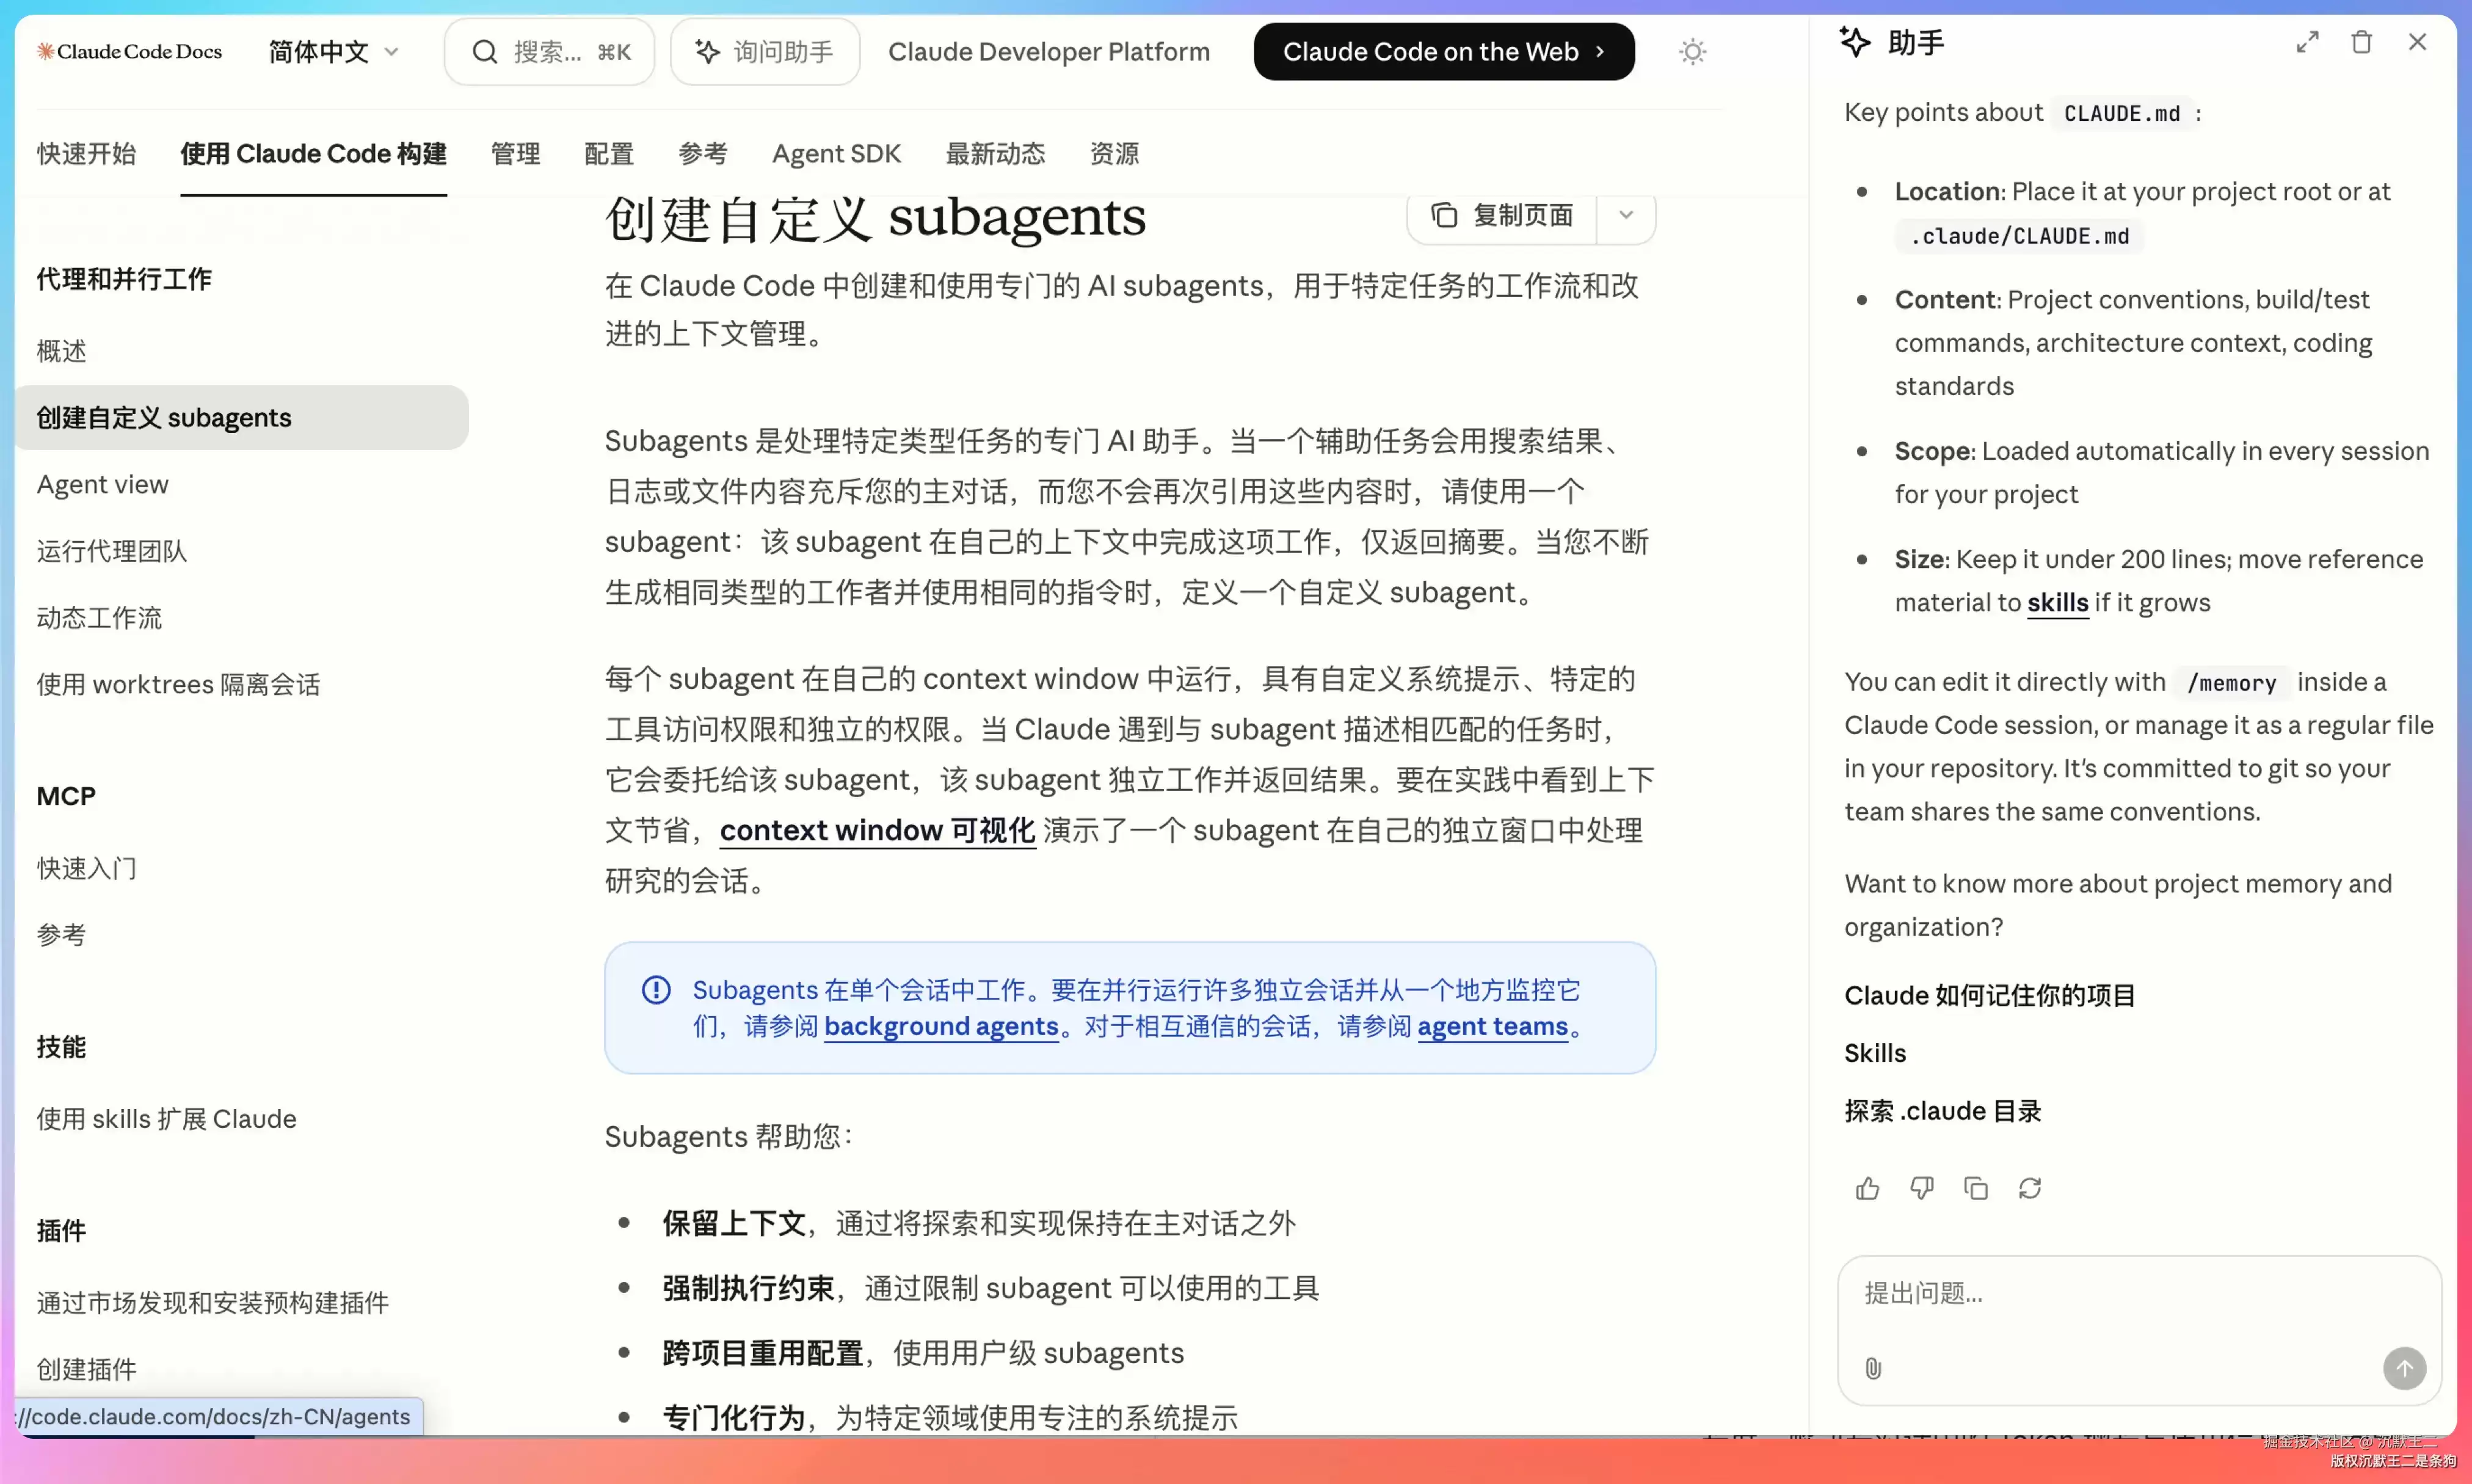Select the 使用 Claude Code 构建 tab
Viewport: 2472px width, 1484px height.
(313, 153)
